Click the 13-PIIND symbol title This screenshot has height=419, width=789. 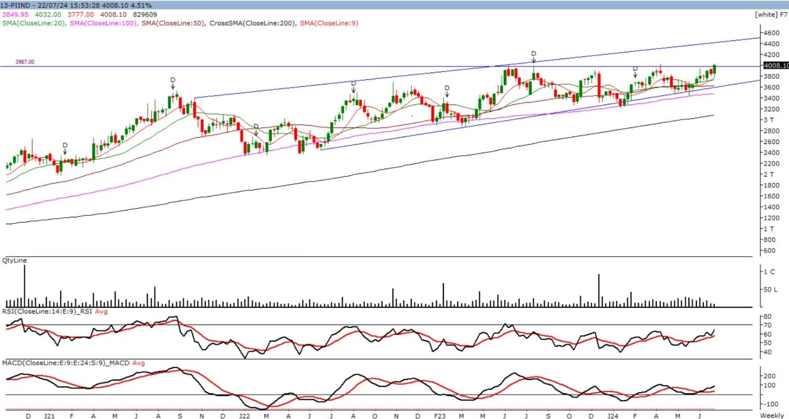[x=16, y=6]
